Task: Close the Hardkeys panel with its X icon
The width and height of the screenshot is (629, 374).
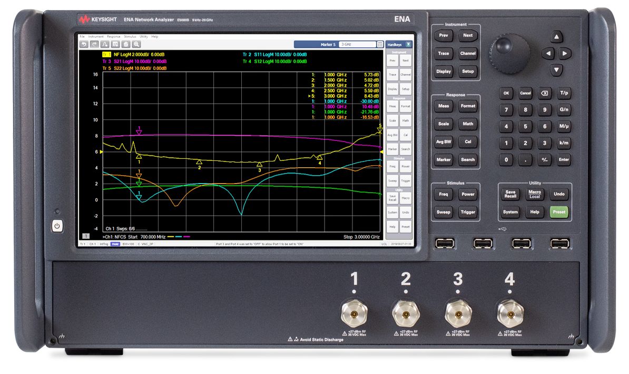Action: pyautogui.click(x=408, y=45)
